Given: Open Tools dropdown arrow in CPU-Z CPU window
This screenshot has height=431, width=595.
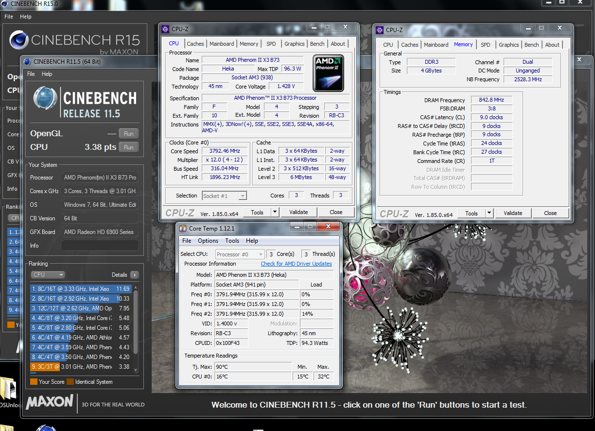Looking at the screenshot, I should coord(275,212).
